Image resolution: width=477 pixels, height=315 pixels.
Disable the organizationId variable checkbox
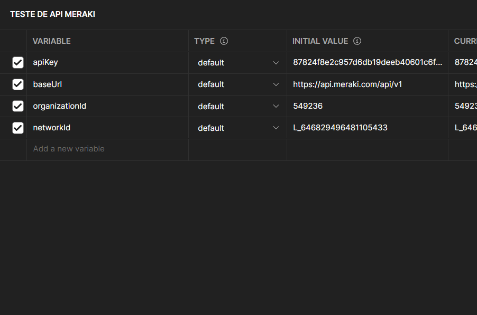(18, 106)
